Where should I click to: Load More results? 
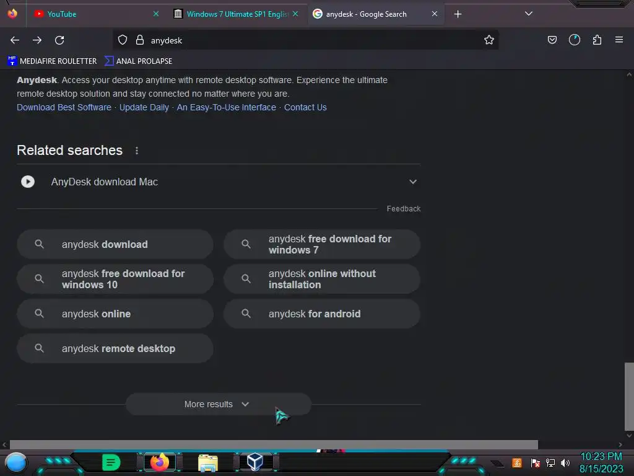tap(219, 404)
